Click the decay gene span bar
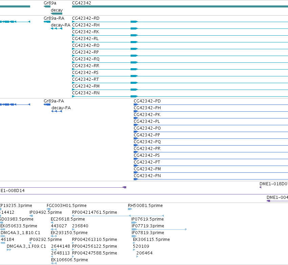Screen dimensions: 288x265 57,14
